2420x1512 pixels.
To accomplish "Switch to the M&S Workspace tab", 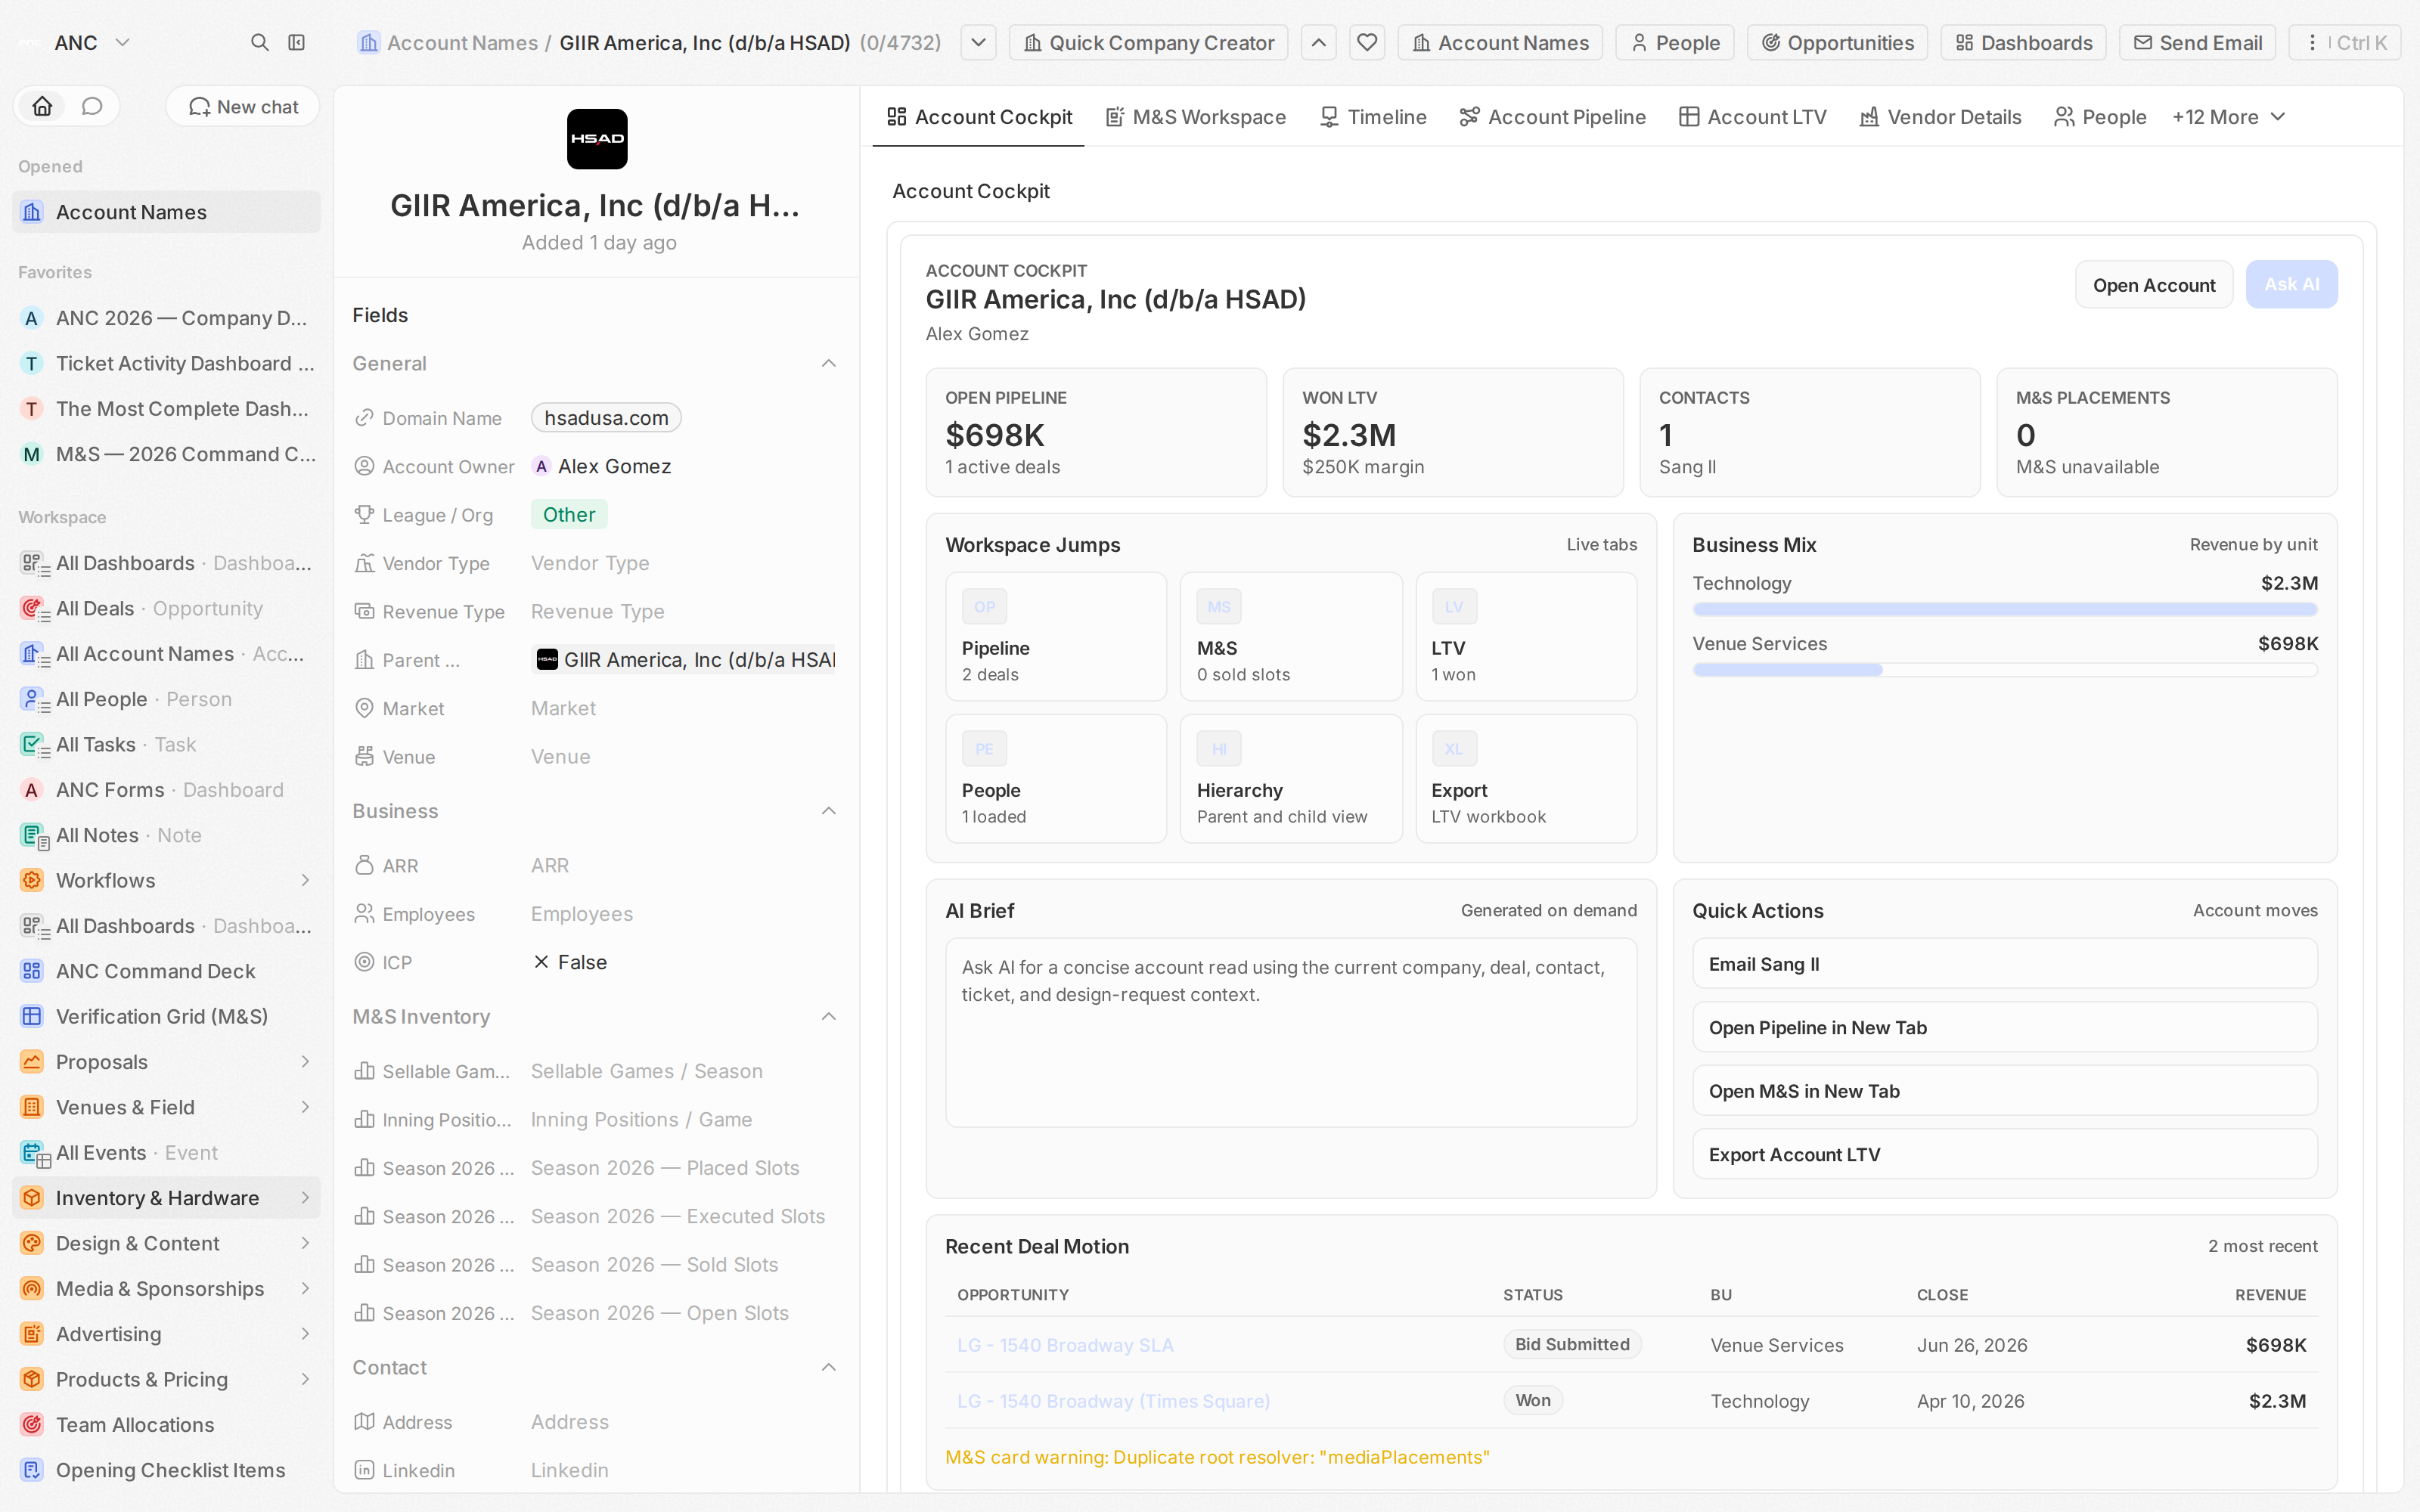I will click(x=1196, y=117).
